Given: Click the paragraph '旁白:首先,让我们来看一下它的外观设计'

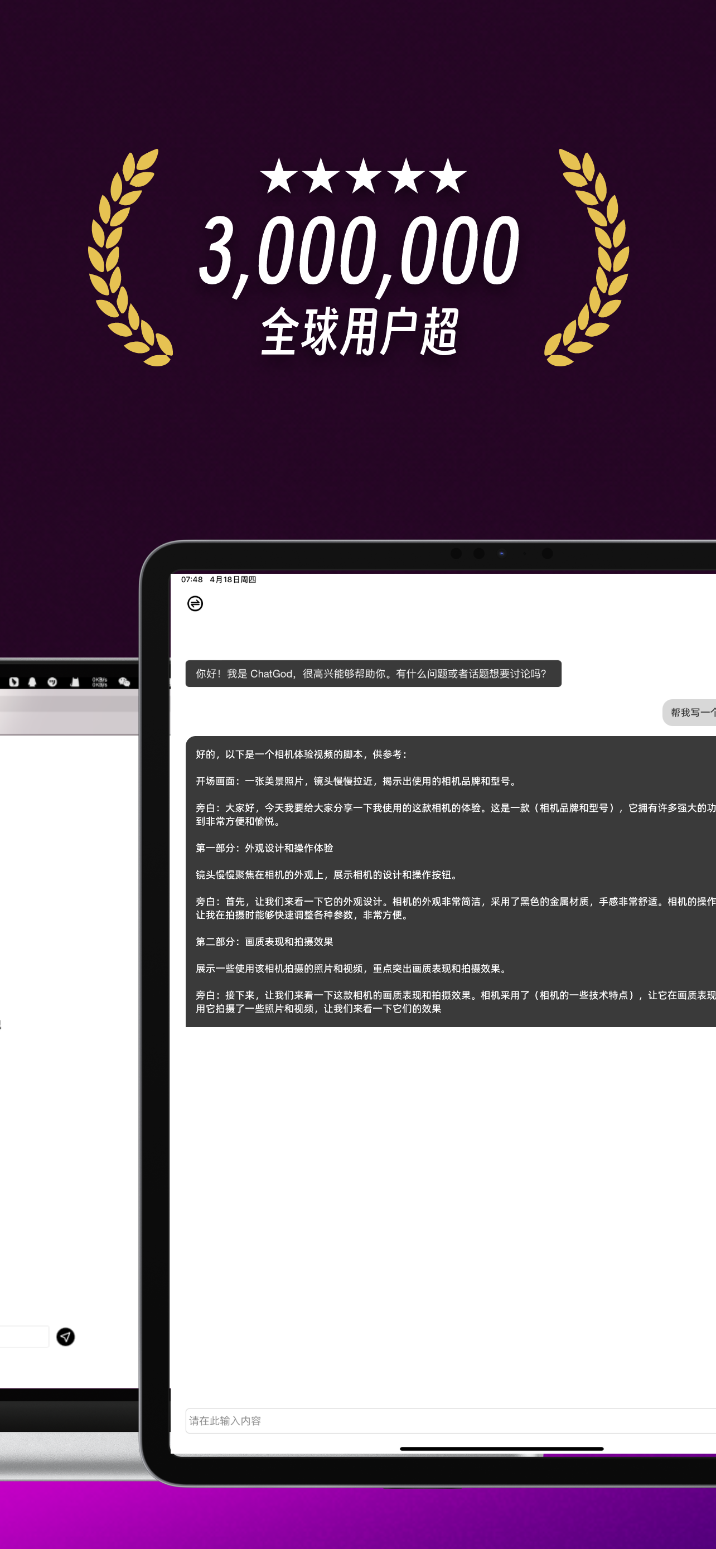Looking at the screenshot, I should pyautogui.click(x=456, y=908).
